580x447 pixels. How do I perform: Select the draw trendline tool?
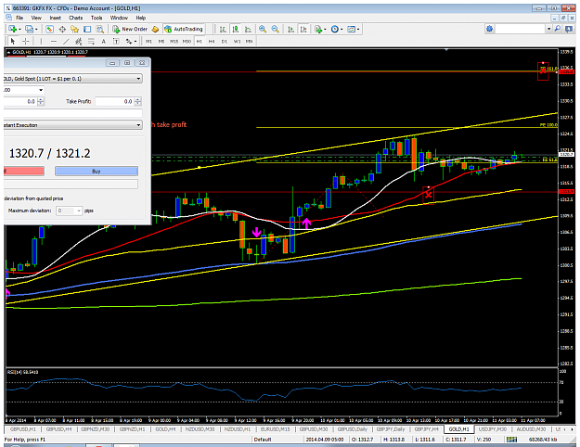(66, 41)
